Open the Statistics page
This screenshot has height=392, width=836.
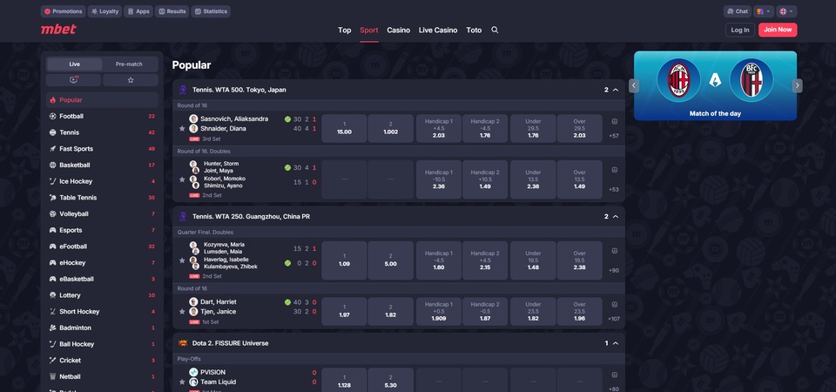(211, 11)
